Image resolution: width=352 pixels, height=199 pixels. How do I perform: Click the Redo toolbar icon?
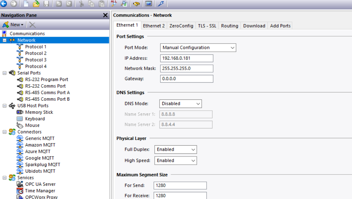69,4
